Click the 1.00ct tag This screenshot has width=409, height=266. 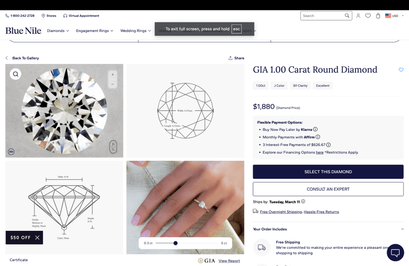[x=261, y=85]
